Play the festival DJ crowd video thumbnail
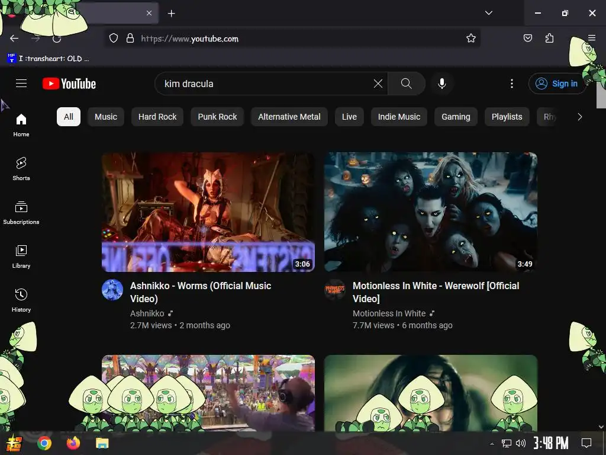The image size is (606, 455). [x=208, y=393]
